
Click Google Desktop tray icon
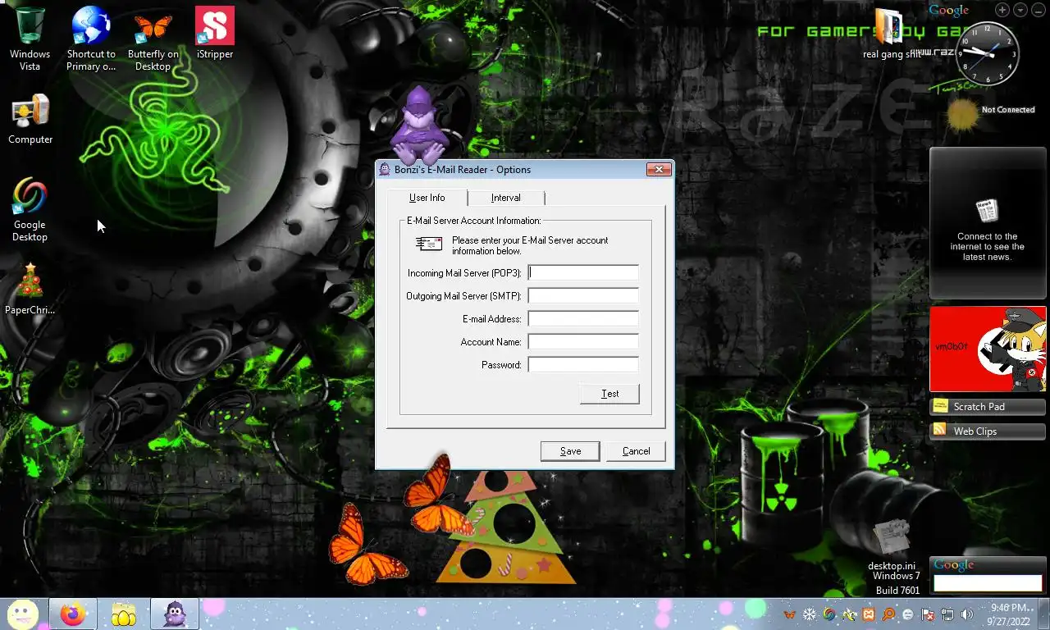pyautogui.click(x=829, y=614)
